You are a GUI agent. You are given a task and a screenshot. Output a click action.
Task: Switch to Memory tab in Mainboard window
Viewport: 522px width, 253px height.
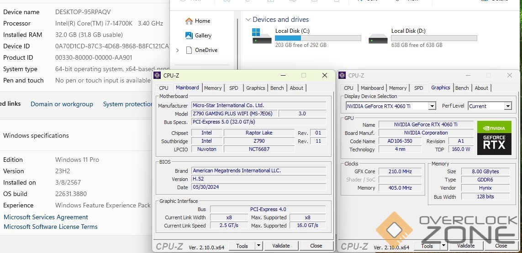coord(213,88)
